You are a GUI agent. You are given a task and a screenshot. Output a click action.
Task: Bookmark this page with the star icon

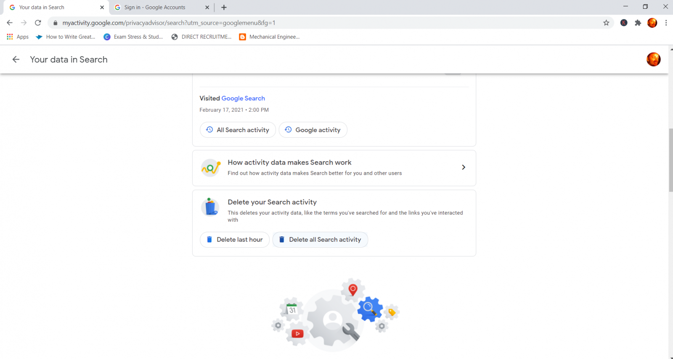(x=606, y=23)
